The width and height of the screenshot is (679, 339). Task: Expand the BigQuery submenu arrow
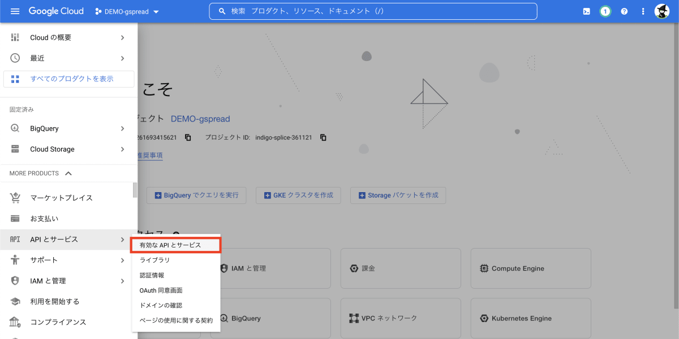click(x=123, y=128)
